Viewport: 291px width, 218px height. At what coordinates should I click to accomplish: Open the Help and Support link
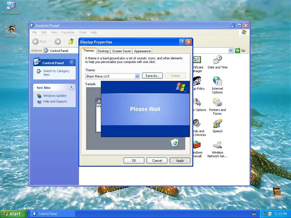point(55,101)
